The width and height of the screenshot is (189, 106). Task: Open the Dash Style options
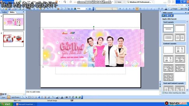(70, 97)
